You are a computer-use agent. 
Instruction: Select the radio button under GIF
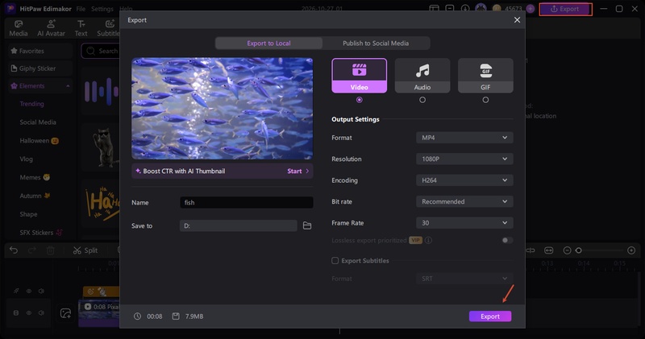pos(485,100)
